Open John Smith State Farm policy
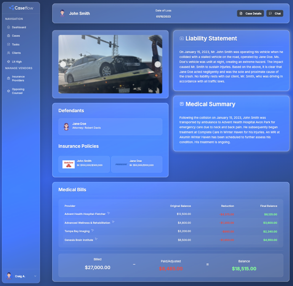The height and width of the screenshot is (286, 293). tap(84, 164)
